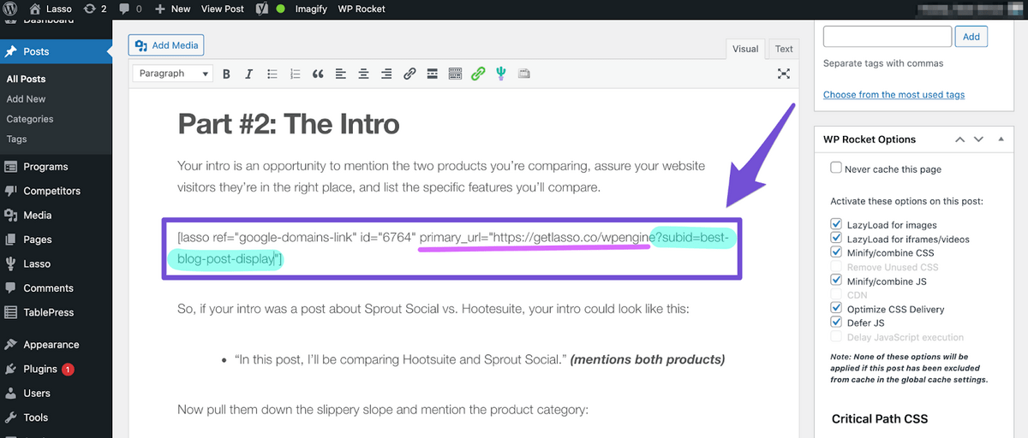1028x438 pixels.
Task: Open Tools in the sidebar
Action: point(56,417)
